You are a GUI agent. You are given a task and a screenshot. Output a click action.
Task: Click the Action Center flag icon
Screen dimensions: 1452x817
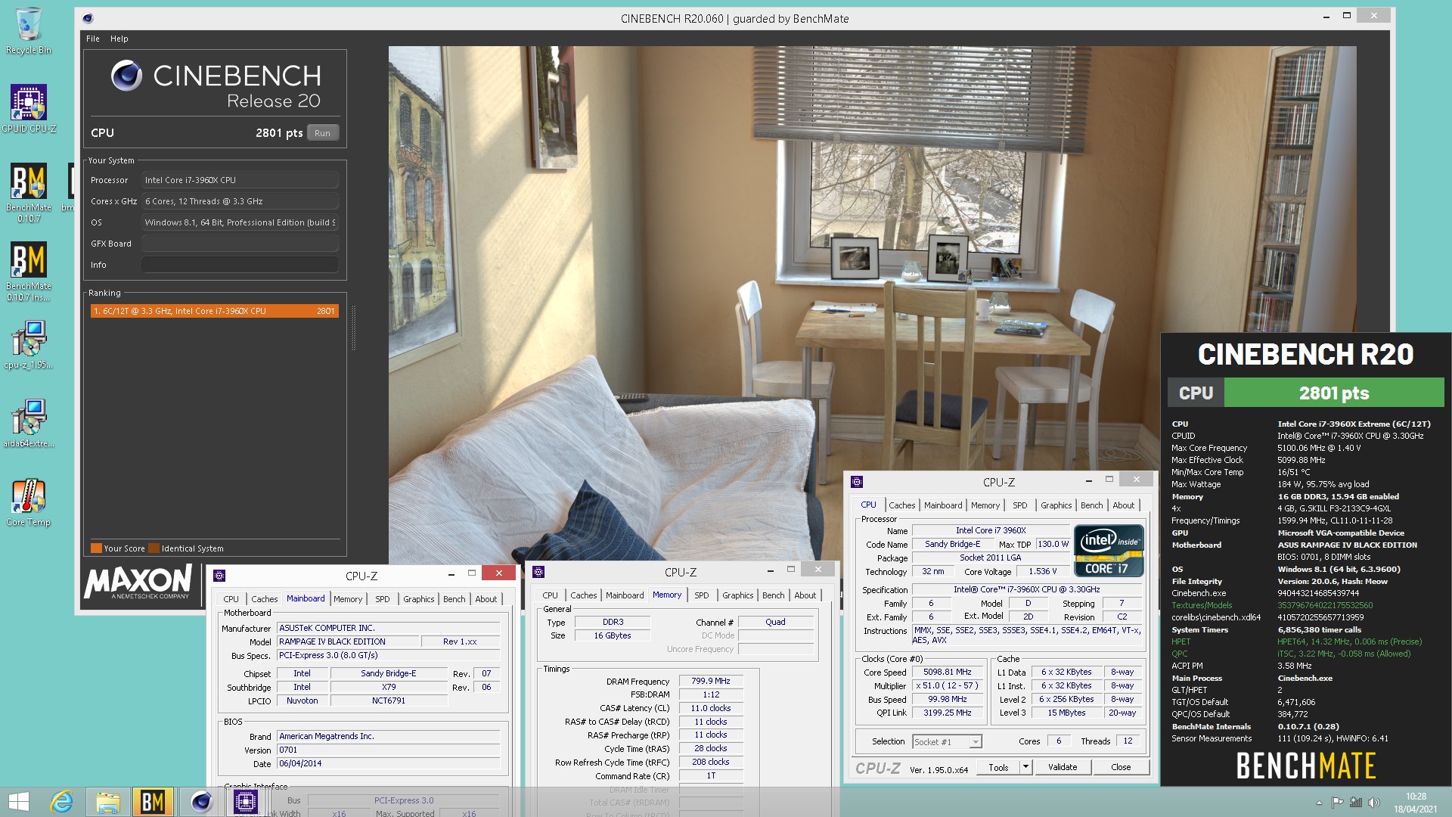click(1338, 803)
